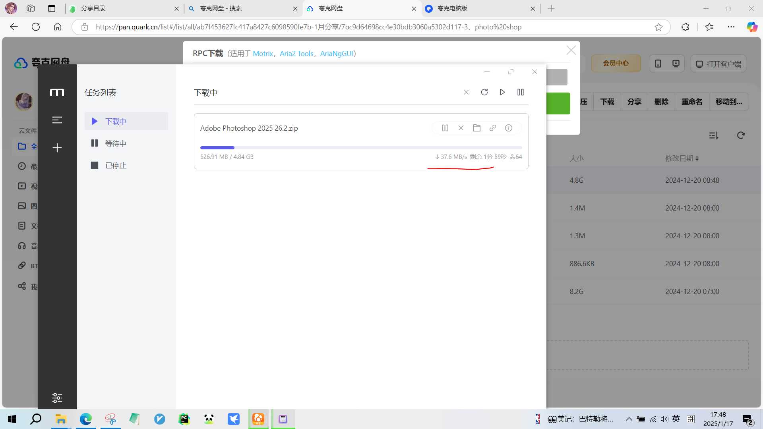Select the 下载中 task category

[126, 121]
